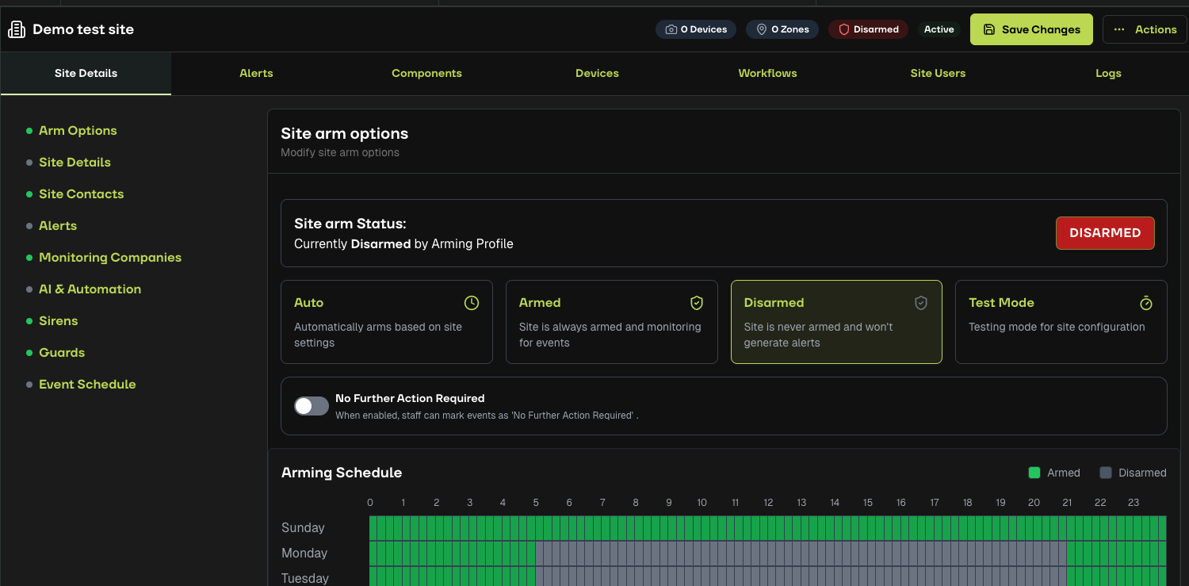The height and width of the screenshot is (586, 1189).
Task: Open Monitoring Companies in the sidebar
Action: [110, 258]
